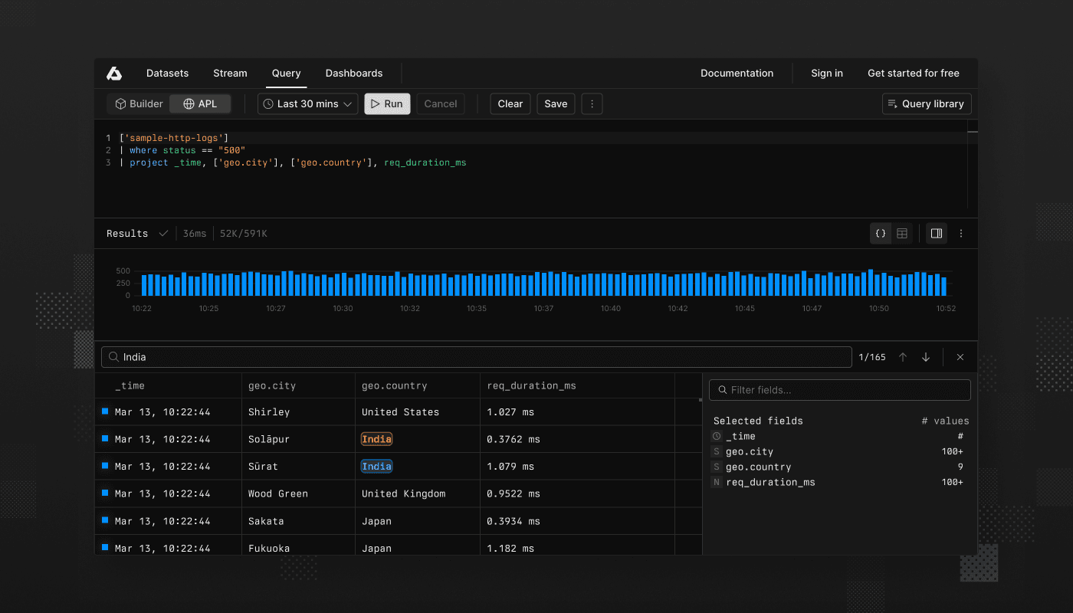Click the search field containing India
Viewport: 1073px width, 613px height.
pyautogui.click(x=475, y=356)
